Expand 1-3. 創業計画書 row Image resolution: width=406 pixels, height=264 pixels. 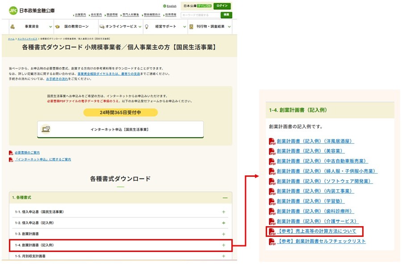223,234
